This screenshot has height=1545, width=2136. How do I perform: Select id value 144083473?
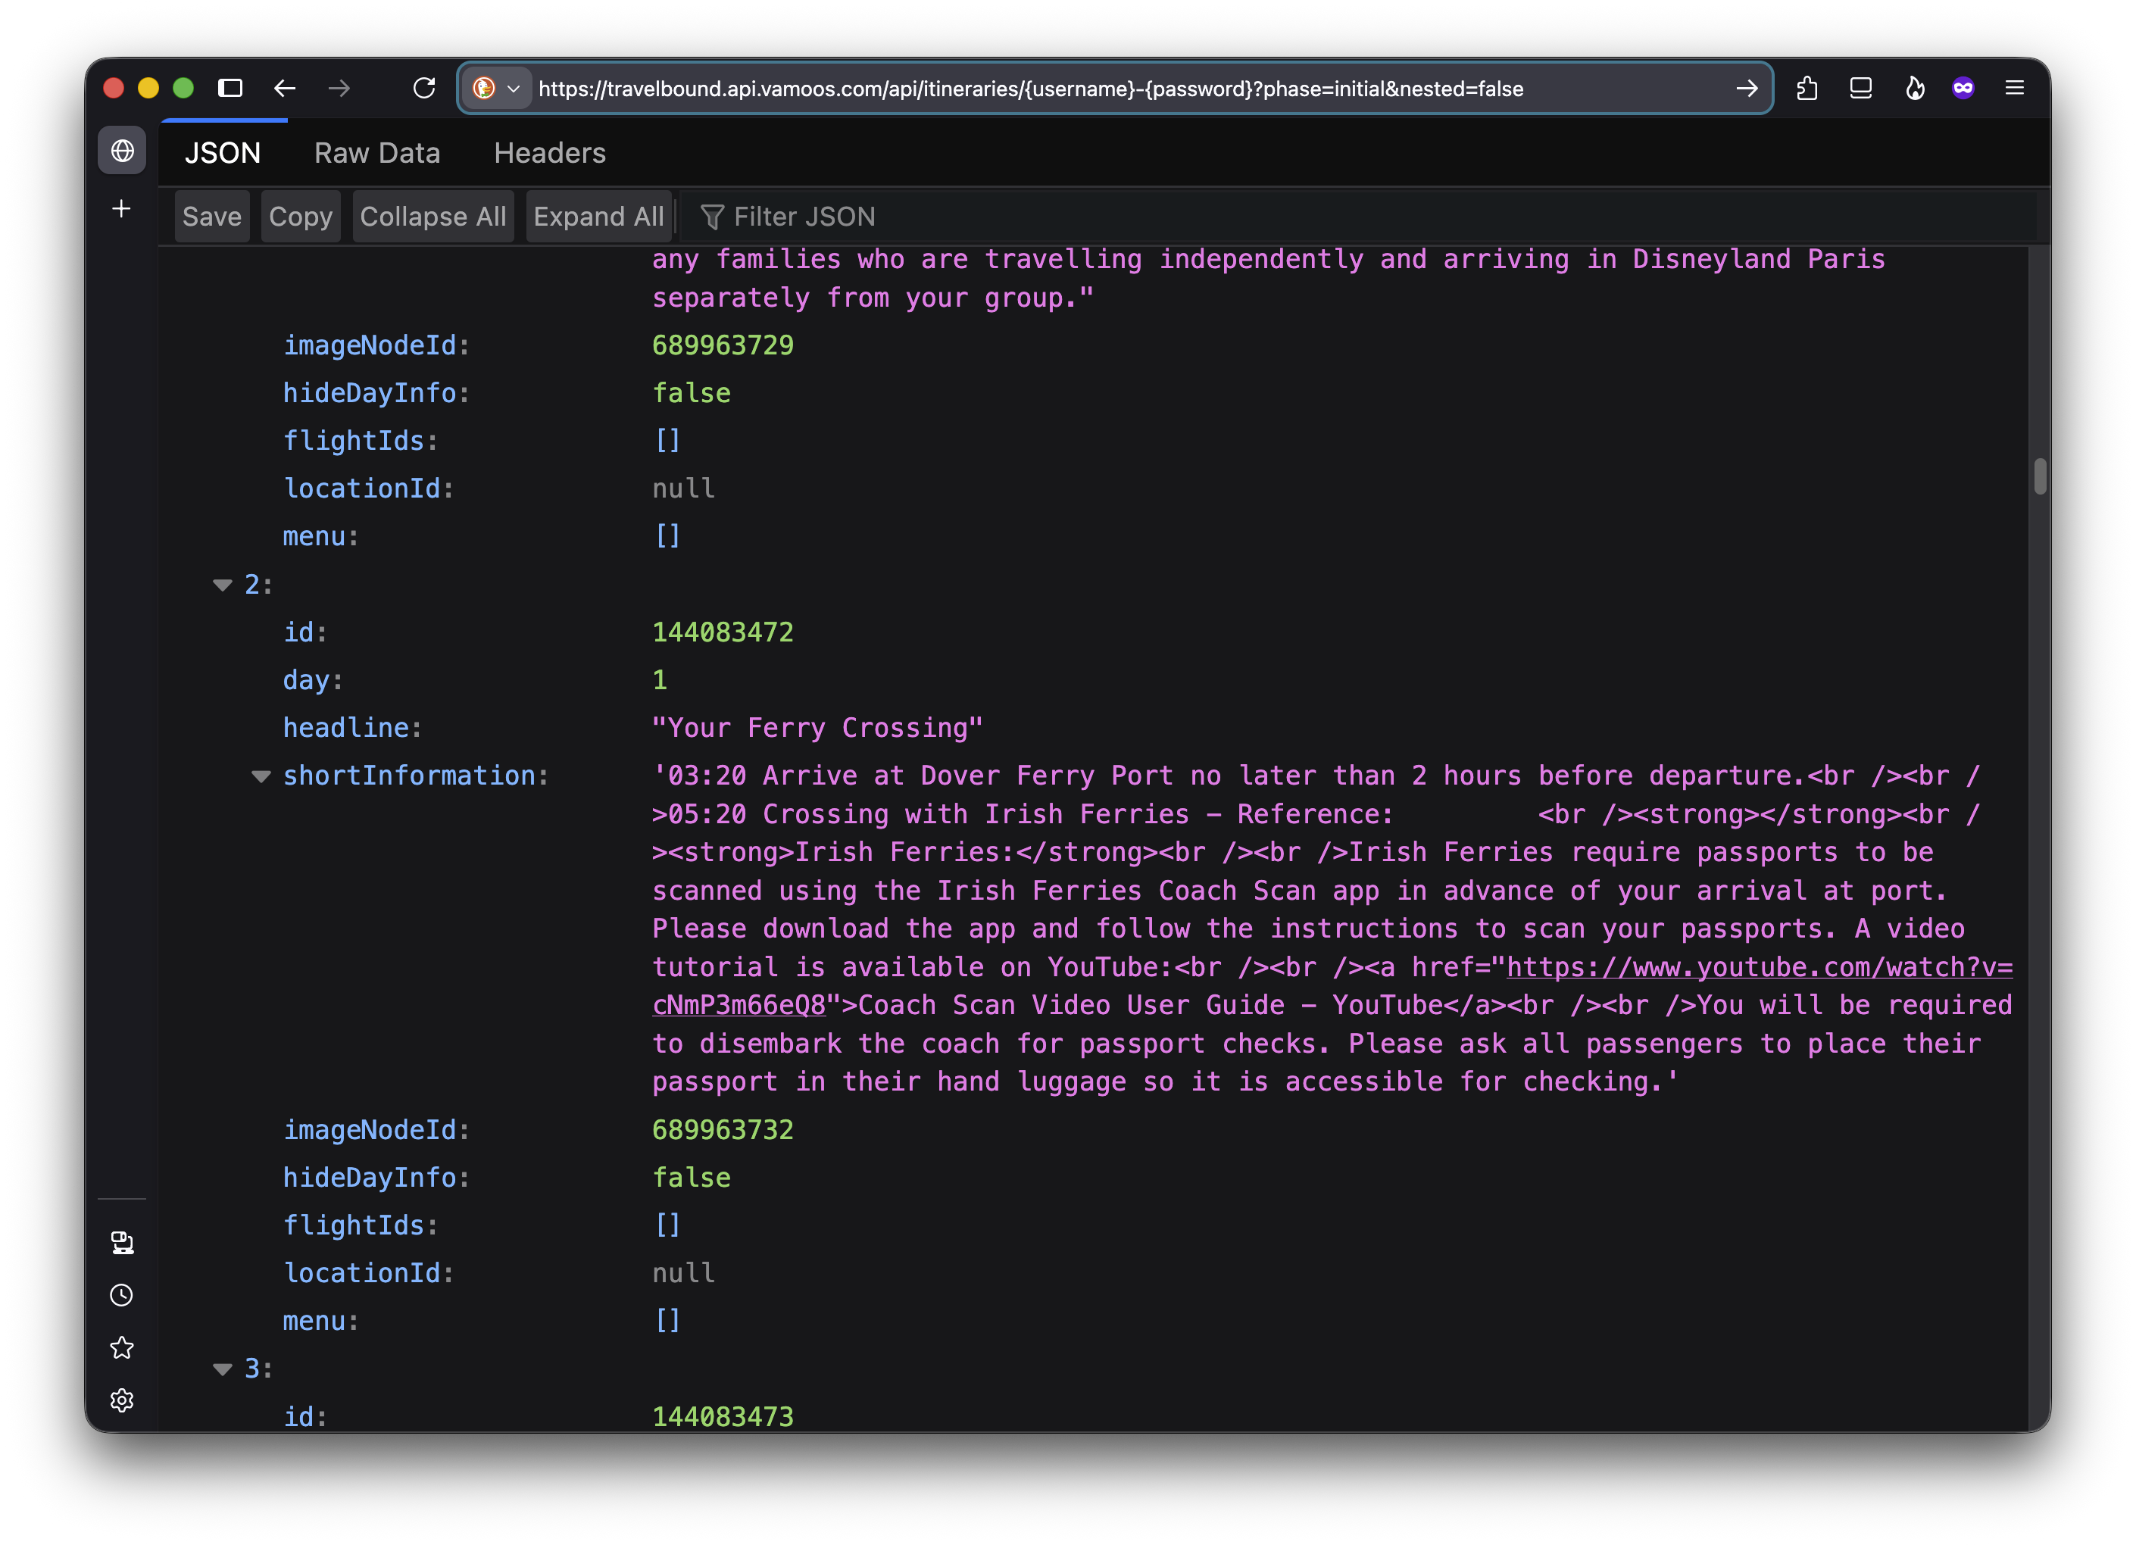pos(723,1417)
